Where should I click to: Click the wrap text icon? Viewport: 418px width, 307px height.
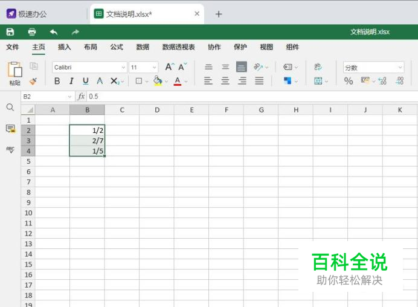coord(318,66)
